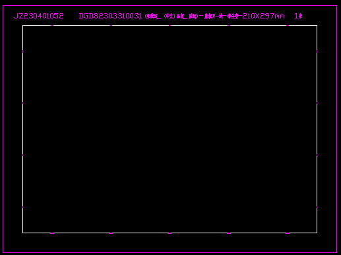Click the uppermost magenta tick on left white edge
Screen dimensions: 341x255
[23, 51]
